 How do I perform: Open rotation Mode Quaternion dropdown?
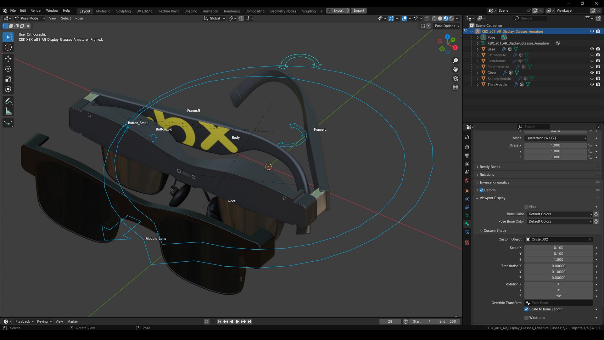[556, 138]
